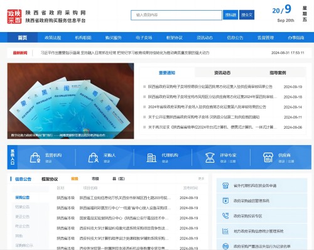
Task: Select the 县（区） filter tab
Action: coord(119,178)
